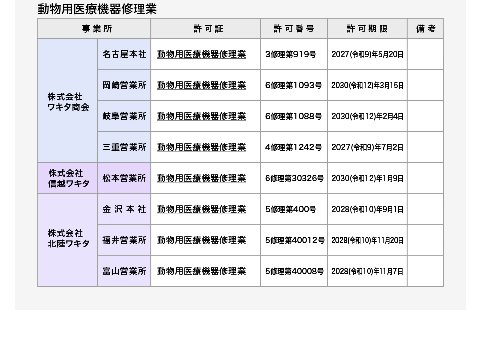The height and width of the screenshot is (345, 481).
Task: Select expiry date 2027(令和9)年7月2日
Action: click(367, 147)
